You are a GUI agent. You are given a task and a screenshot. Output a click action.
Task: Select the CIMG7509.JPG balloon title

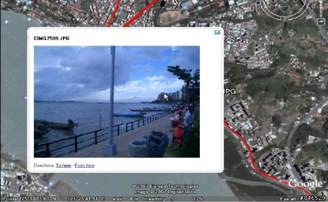click(x=51, y=38)
